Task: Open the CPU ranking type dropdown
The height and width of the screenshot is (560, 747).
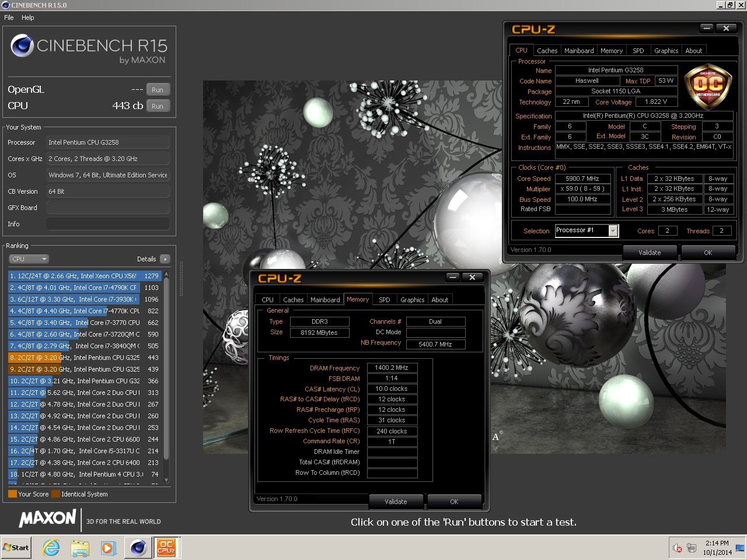Action: (29, 259)
